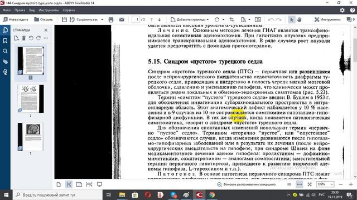Screen dimensions: 357x200
Task: Switch to two-page view mode
Action: click(79, 184)
